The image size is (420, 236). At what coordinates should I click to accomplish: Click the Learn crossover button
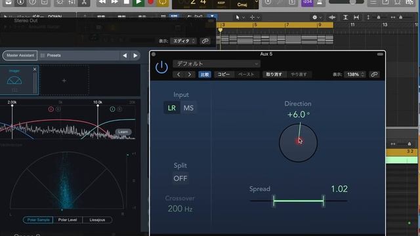click(123, 132)
